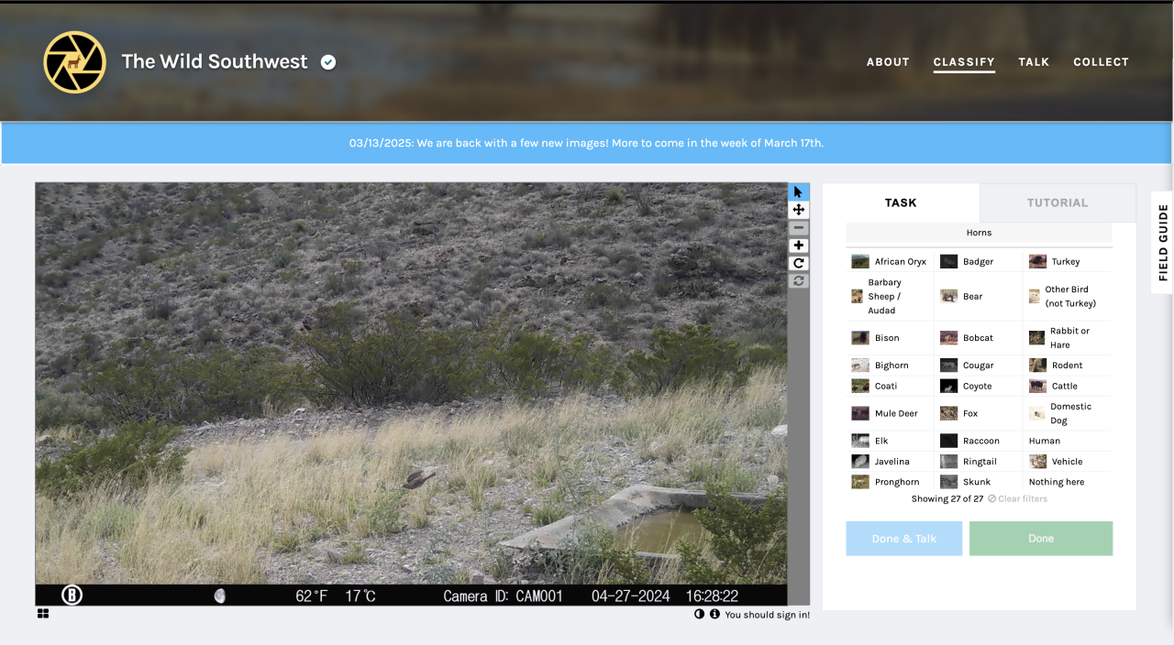Image resolution: width=1174 pixels, height=645 pixels.
Task: Select the Bison option
Action: (x=890, y=338)
